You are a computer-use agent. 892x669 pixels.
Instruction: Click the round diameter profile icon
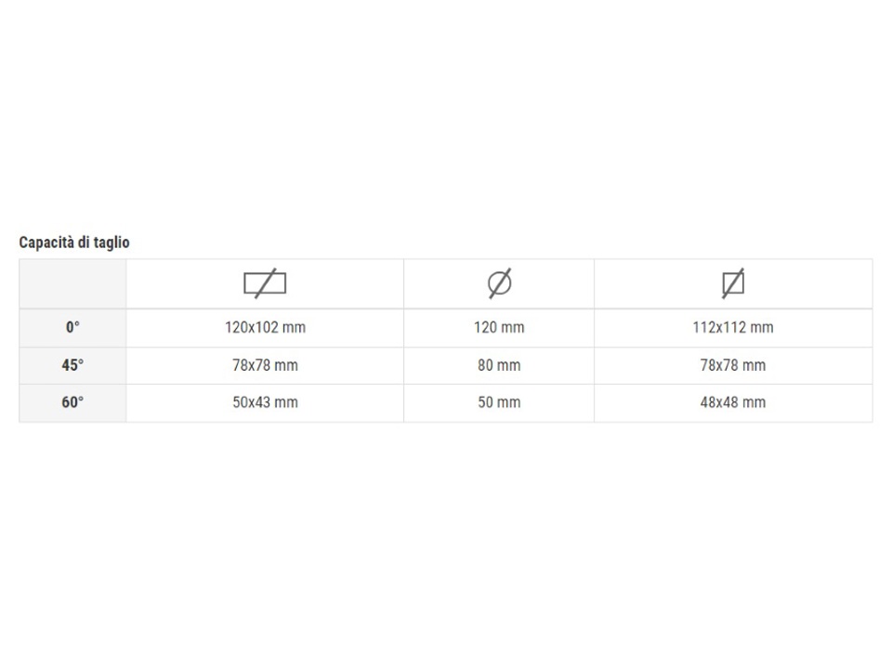pos(500,283)
